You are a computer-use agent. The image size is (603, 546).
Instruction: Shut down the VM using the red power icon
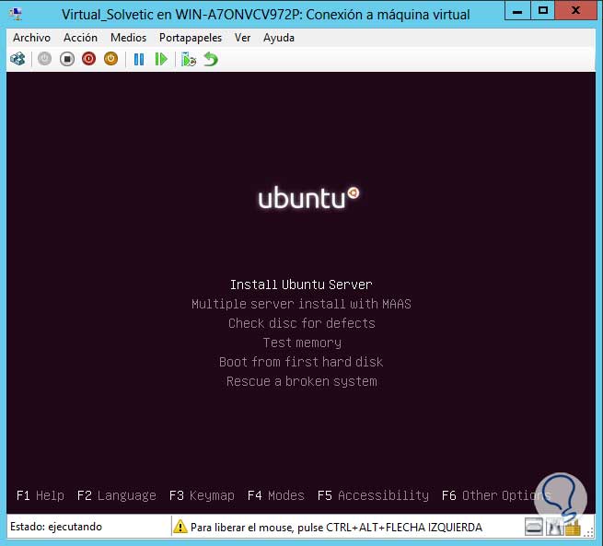(x=88, y=59)
